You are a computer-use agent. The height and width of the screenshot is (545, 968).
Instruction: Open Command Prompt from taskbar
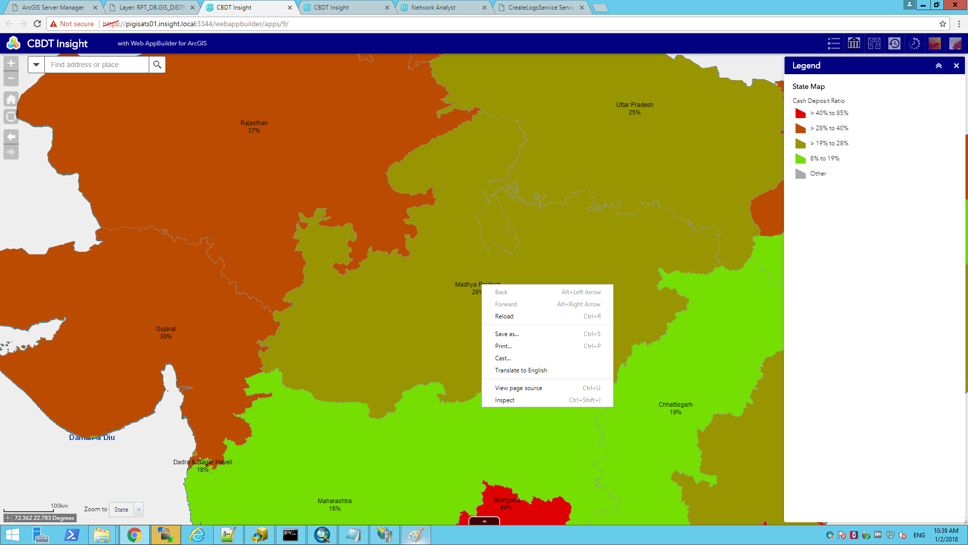290,535
